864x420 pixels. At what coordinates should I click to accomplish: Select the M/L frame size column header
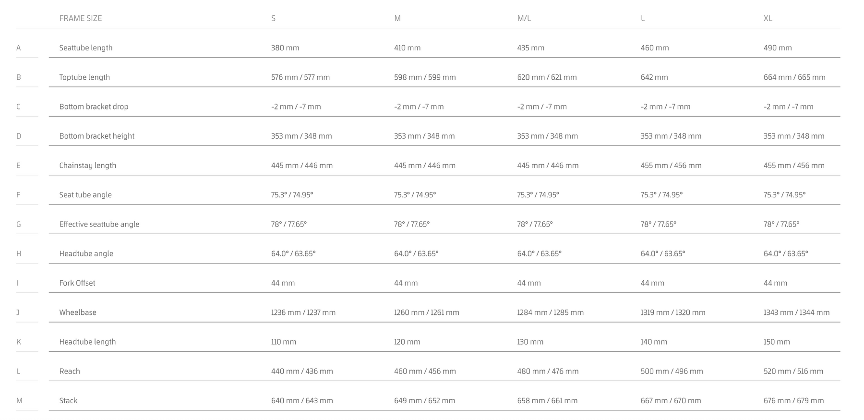pyautogui.click(x=524, y=18)
